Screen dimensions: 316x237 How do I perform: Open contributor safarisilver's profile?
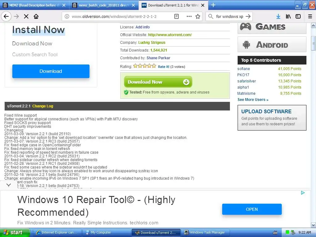[x=247, y=81]
